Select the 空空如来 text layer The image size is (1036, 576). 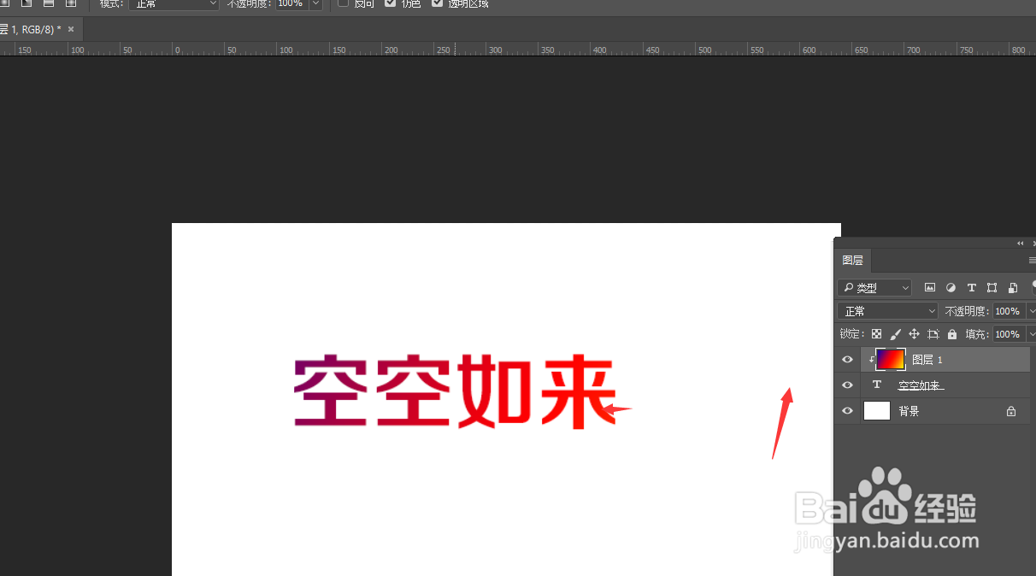[921, 385]
